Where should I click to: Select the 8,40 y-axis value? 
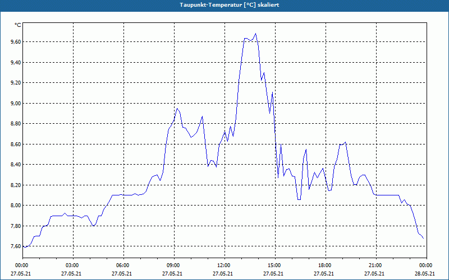(16, 165)
